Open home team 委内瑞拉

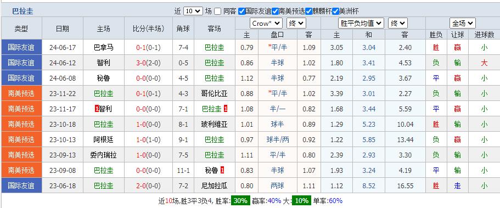click(104, 155)
